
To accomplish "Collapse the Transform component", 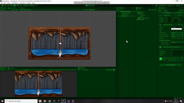I will point(159,15).
